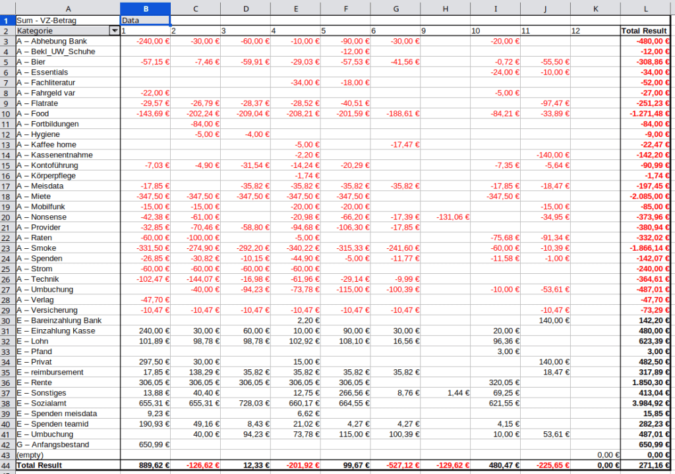
Task: Select the grand total cell 271,16 €
Action: coord(646,465)
